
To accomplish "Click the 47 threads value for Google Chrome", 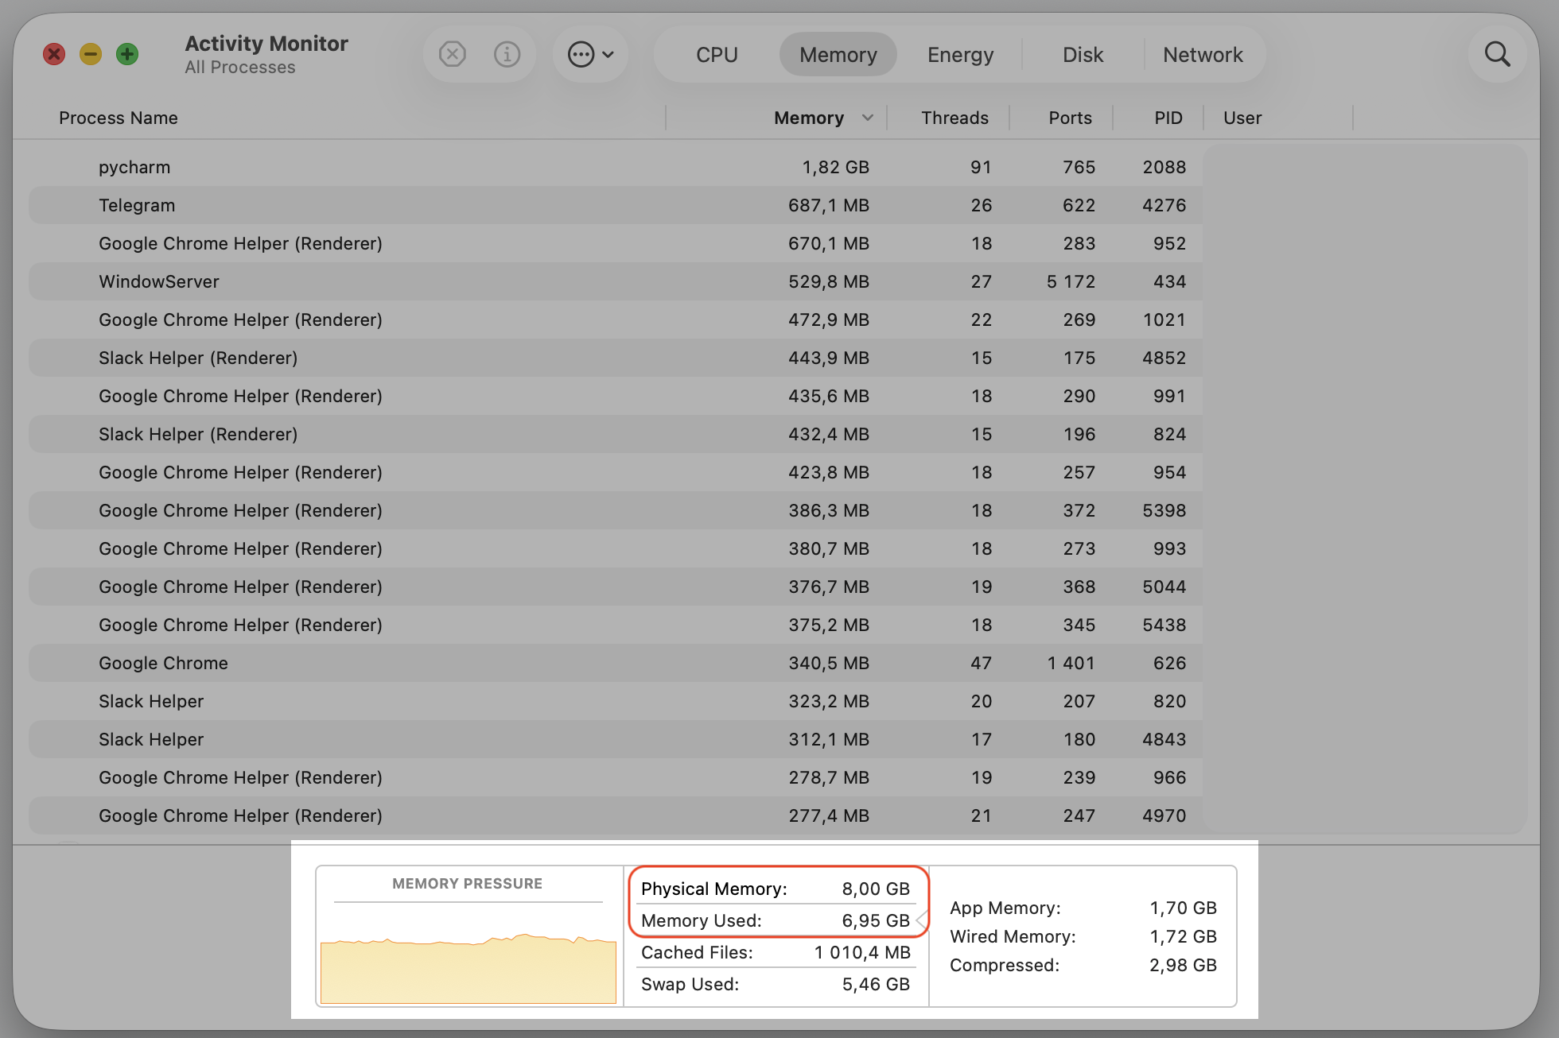I will [981, 663].
